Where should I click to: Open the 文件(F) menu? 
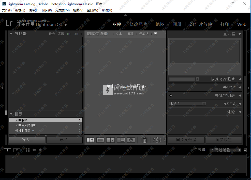click(7, 10)
